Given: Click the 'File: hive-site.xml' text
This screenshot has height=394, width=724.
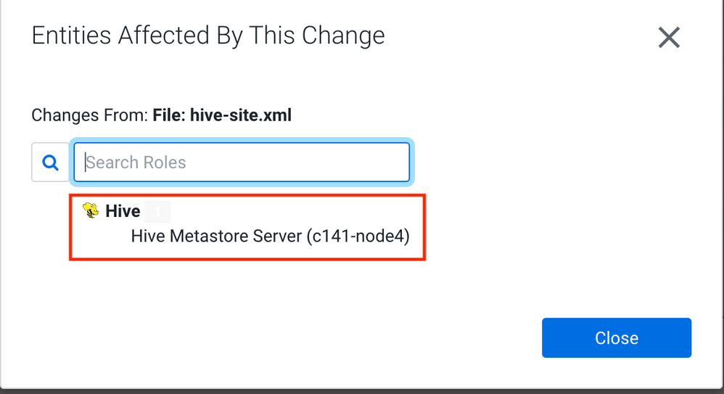Looking at the screenshot, I should [222, 115].
